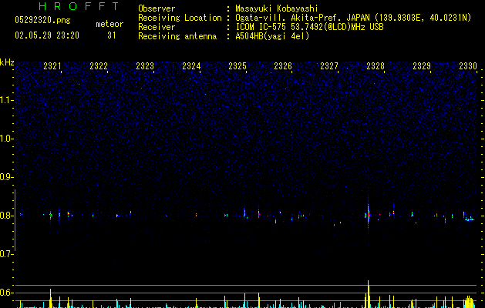Screen dimensions: 485x308
Task: Click the 2324 time marker
Action: tap(191, 65)
